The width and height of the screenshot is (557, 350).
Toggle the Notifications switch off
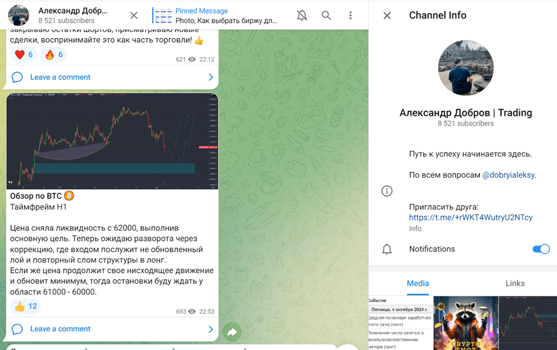(540, 249)
